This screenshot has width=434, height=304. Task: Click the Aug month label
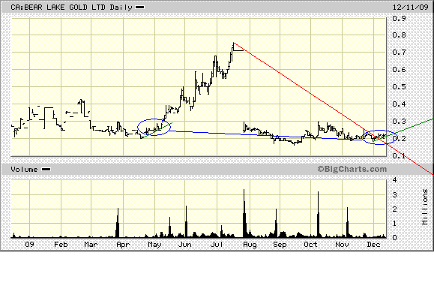[250, 245]
